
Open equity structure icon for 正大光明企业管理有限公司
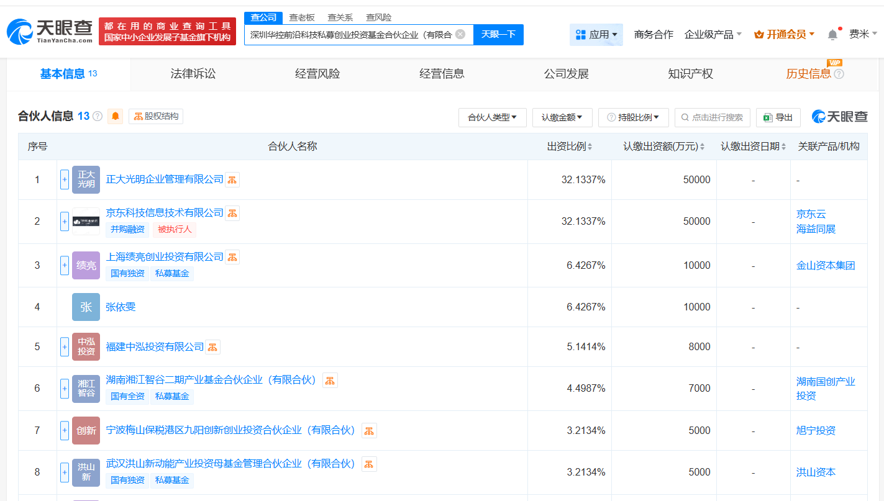(232, 179)
